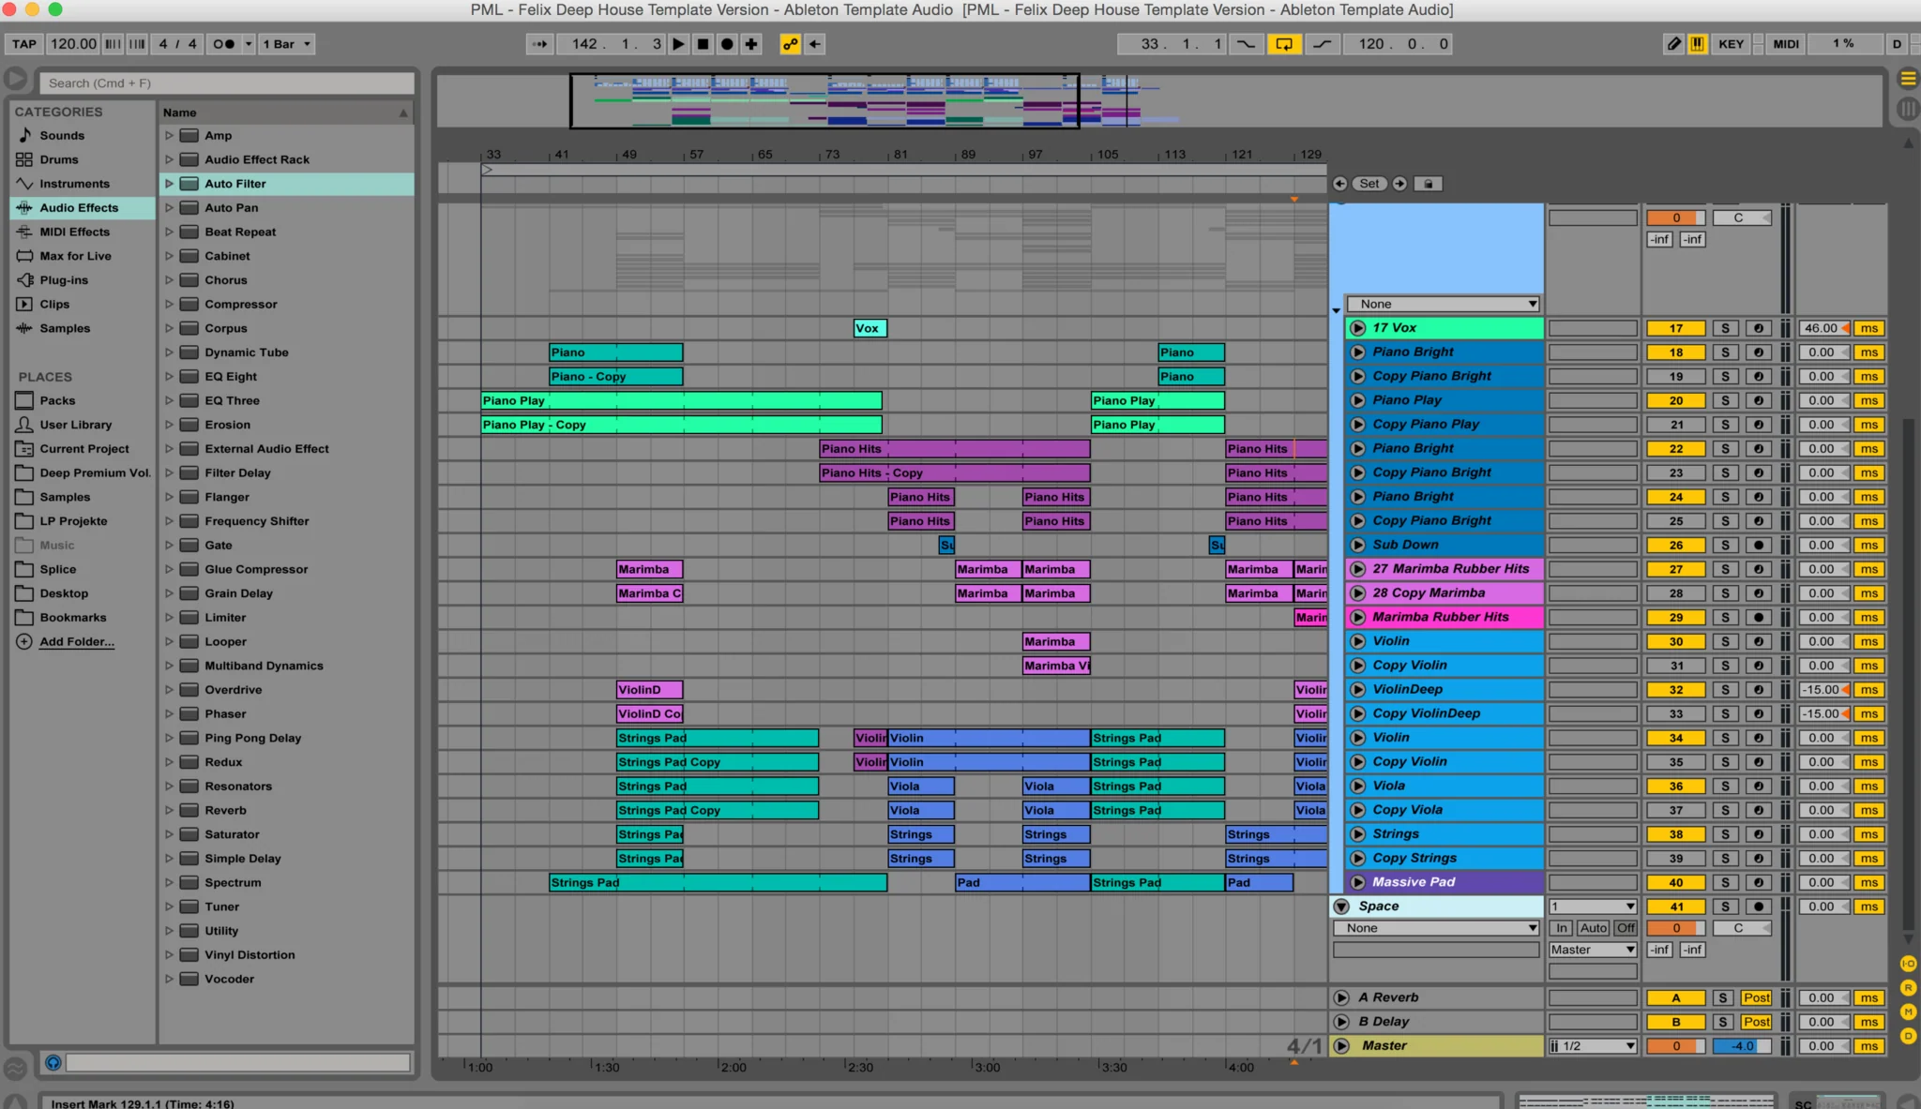This screenshot has height=1109, width=1921.
Task: Click the Re-Enable Automation arrow
Action: click(815, 44)
